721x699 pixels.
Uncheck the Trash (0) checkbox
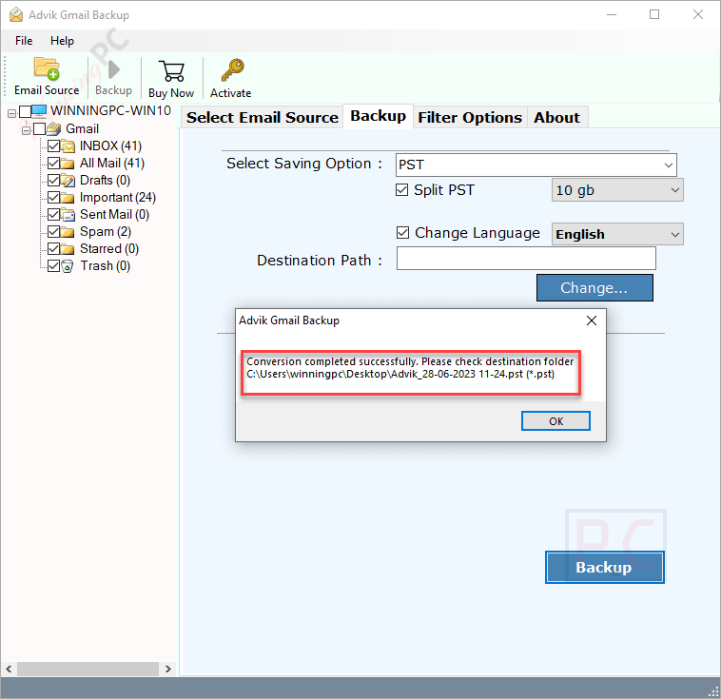54,266
